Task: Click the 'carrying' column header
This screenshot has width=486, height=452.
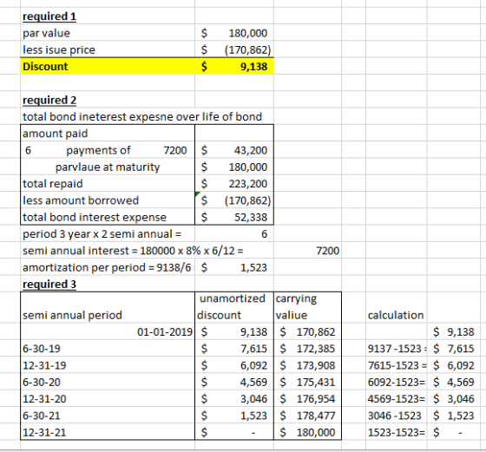Action: click(296, 298)
